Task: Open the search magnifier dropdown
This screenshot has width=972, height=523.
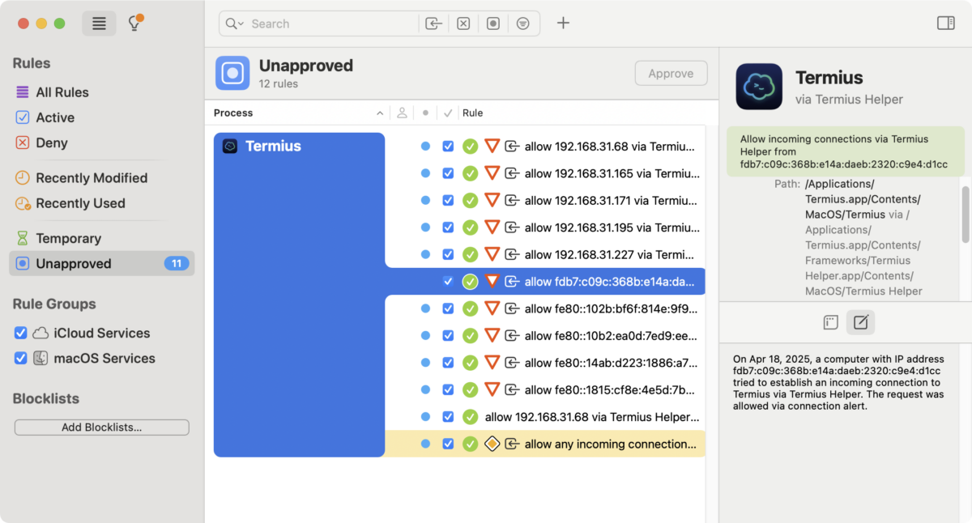Action: [x=235, y=23]
